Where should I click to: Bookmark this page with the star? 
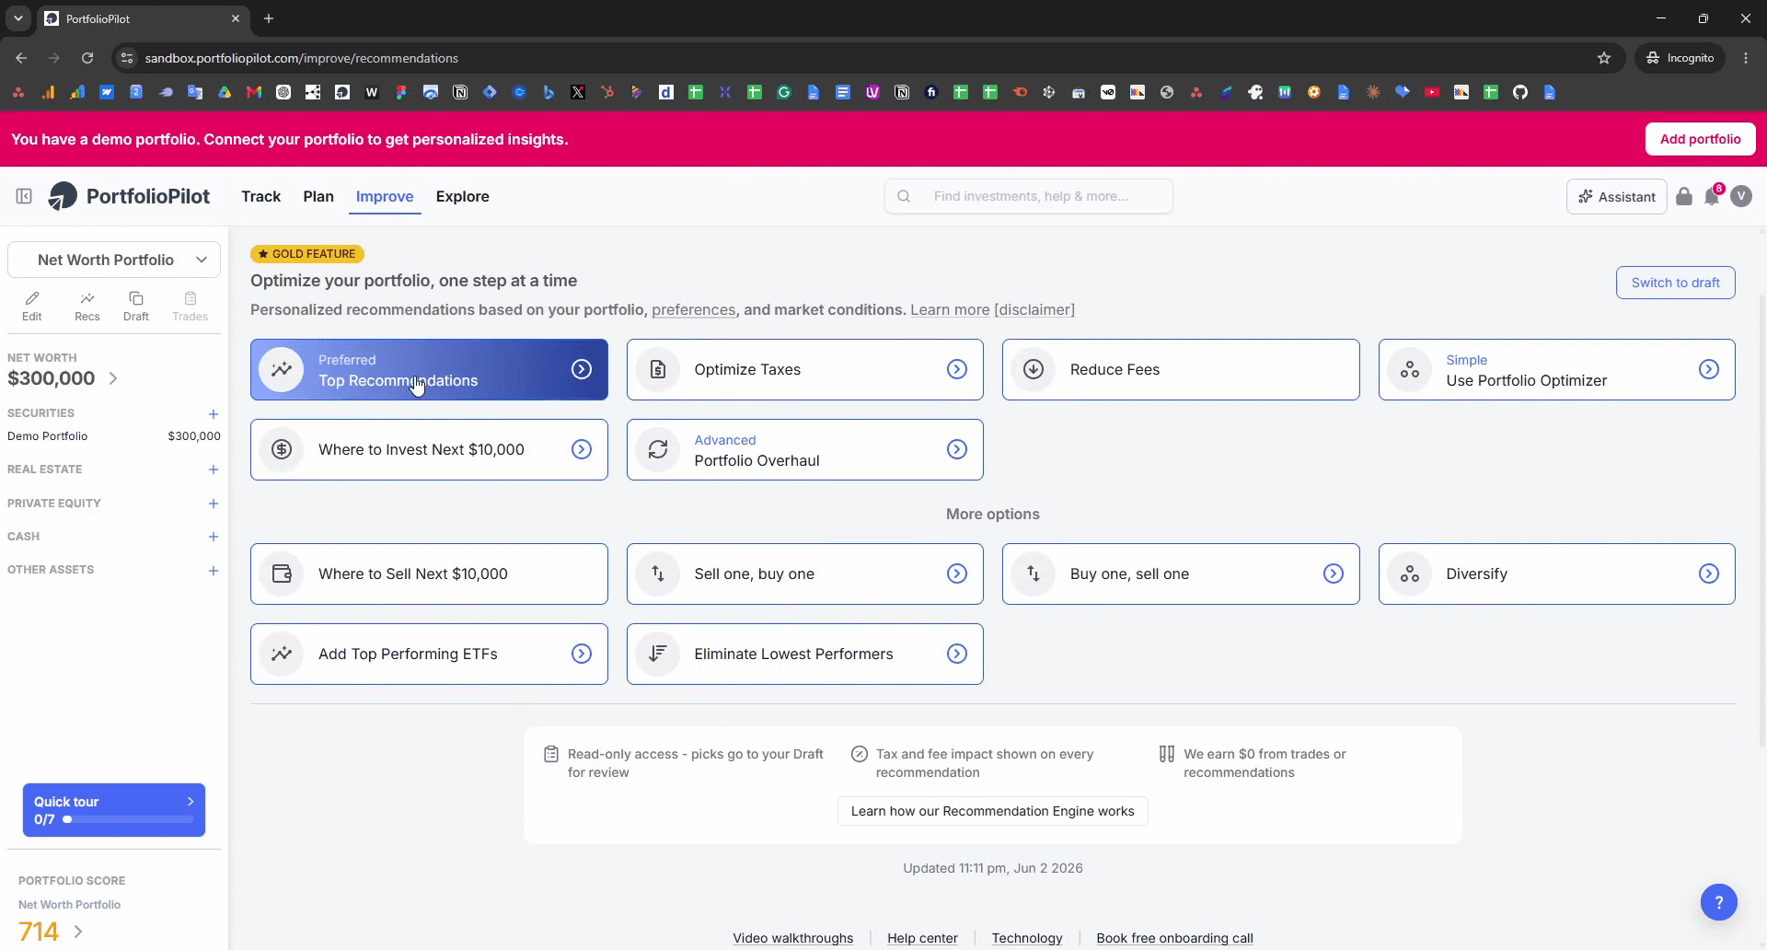[x=1604, y=58]
